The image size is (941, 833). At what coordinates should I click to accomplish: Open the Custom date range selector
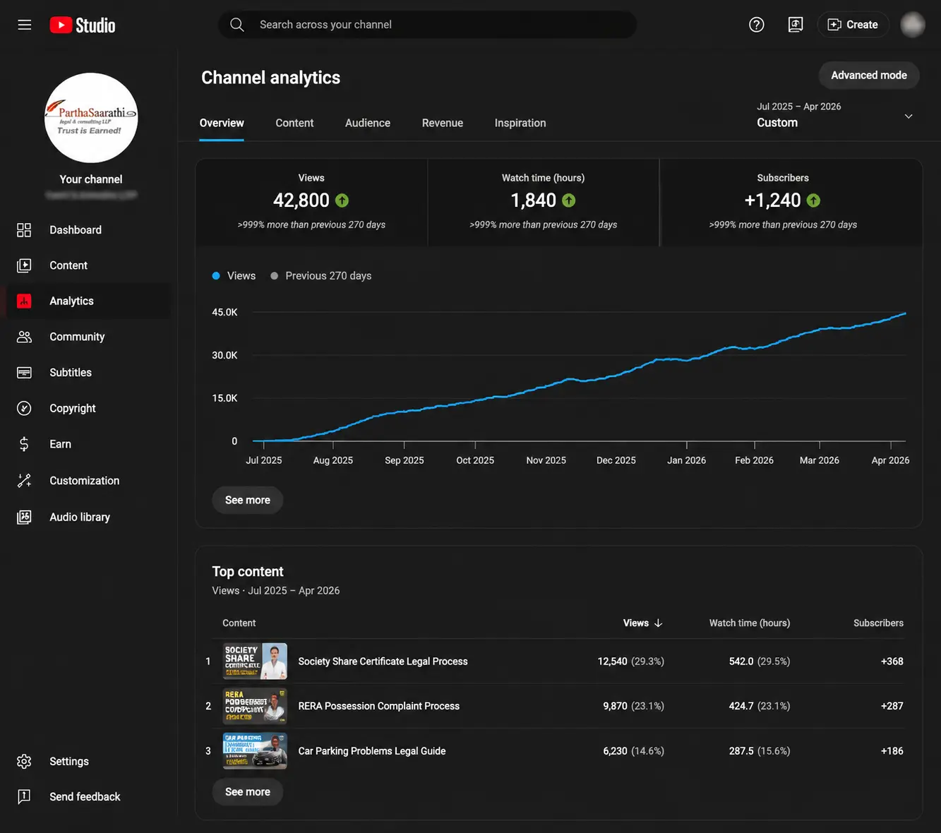(836, 115)
